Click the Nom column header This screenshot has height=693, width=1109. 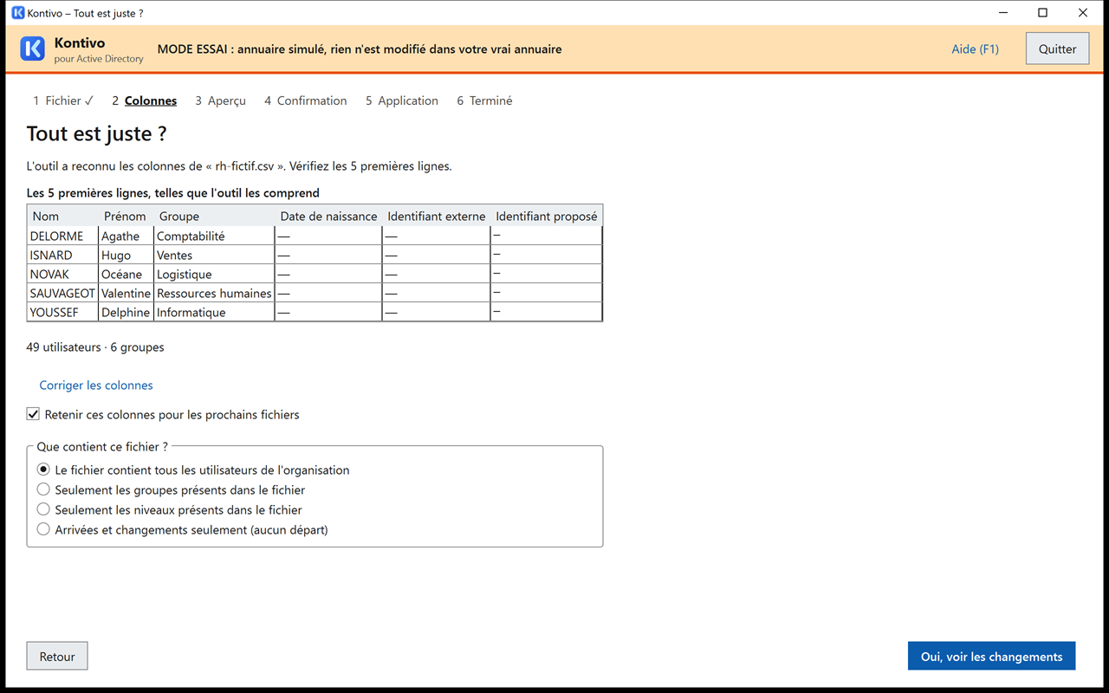tap(62, 217)
